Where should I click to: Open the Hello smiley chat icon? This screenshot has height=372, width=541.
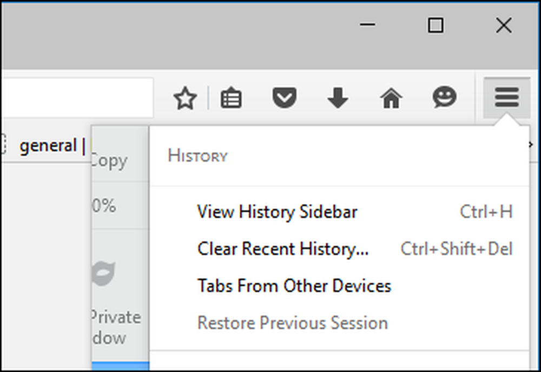(x=444, y=97)
